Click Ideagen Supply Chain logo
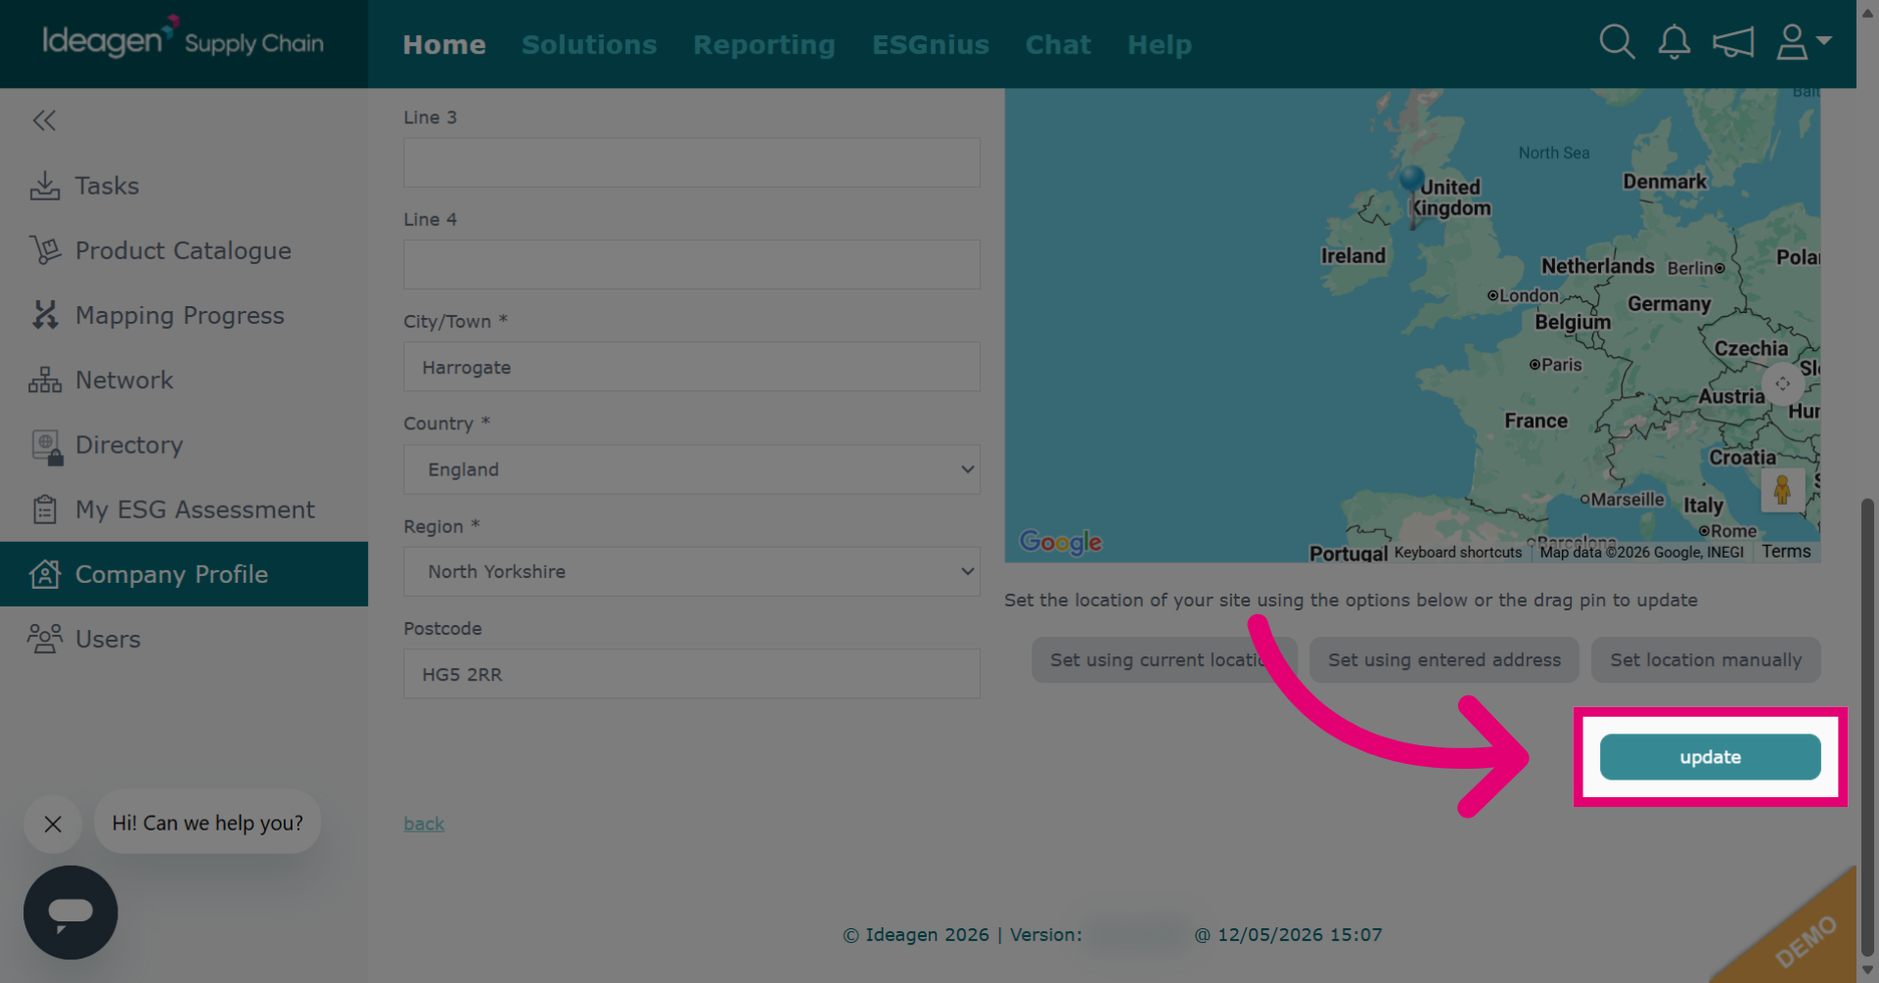This screenshot has height=983, width=1879. point(183,40)
